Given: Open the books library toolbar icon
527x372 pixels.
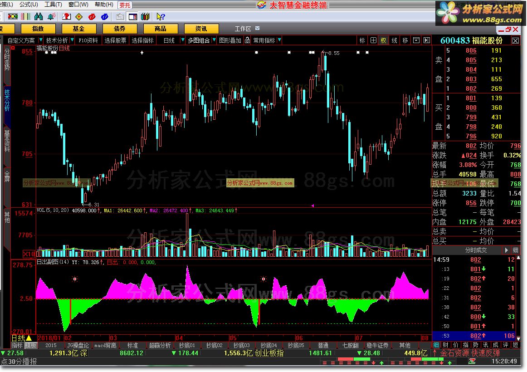Looking at the screenshot, I should pos(145,16).
